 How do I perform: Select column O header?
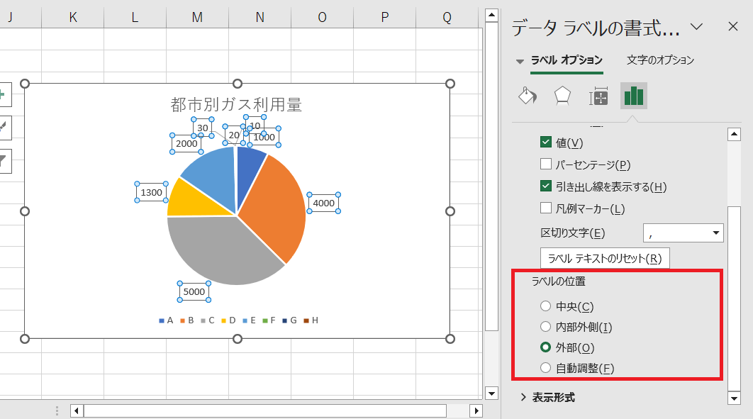click(322, 18)
